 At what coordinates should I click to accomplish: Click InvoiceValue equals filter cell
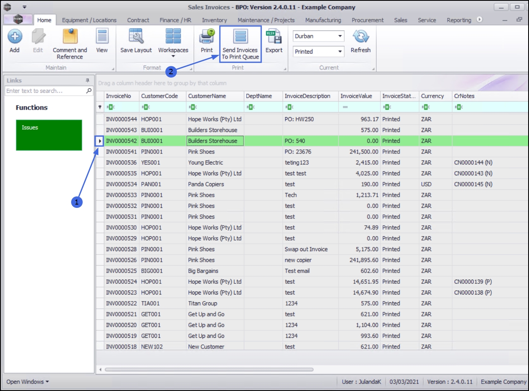coord(359,107)
